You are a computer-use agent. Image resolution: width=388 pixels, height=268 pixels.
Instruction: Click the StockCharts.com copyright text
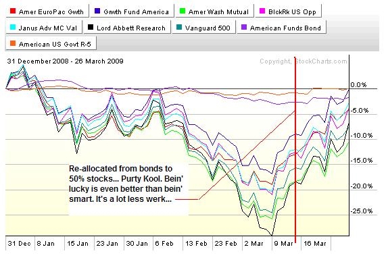point(304,61)
